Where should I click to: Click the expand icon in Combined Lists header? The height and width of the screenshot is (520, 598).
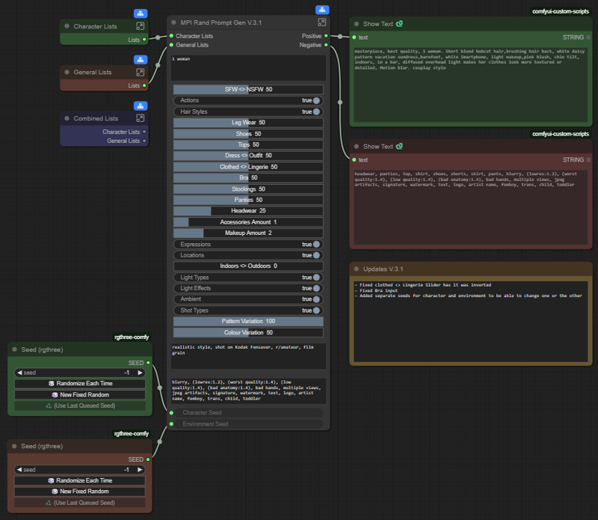(141, 118)
